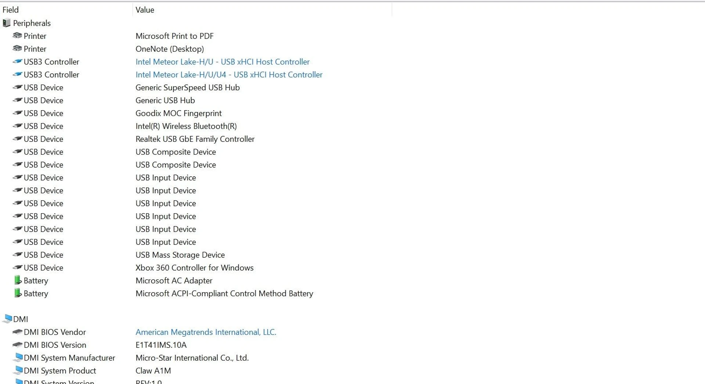Screen dimensions: 705x384
Task: Click battery icon beside ACPI-Compliant Control Method Battery
Action: coord(18,293)
